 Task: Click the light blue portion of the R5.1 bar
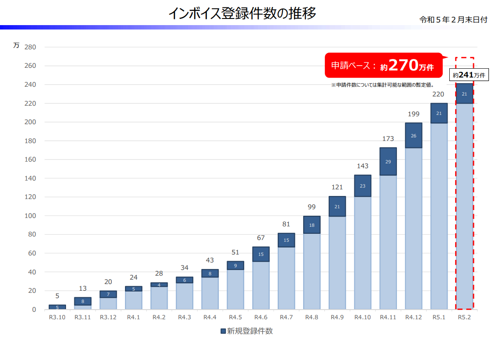point(439,216)
